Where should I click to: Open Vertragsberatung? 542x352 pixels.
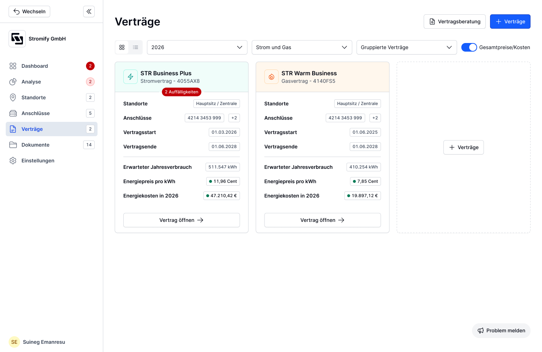tap(455, 22)
